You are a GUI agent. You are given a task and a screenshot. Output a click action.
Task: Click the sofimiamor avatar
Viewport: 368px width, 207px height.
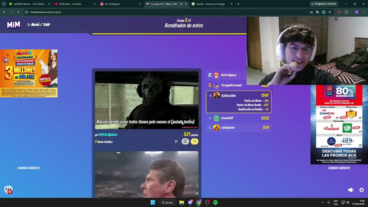(216, 128)
